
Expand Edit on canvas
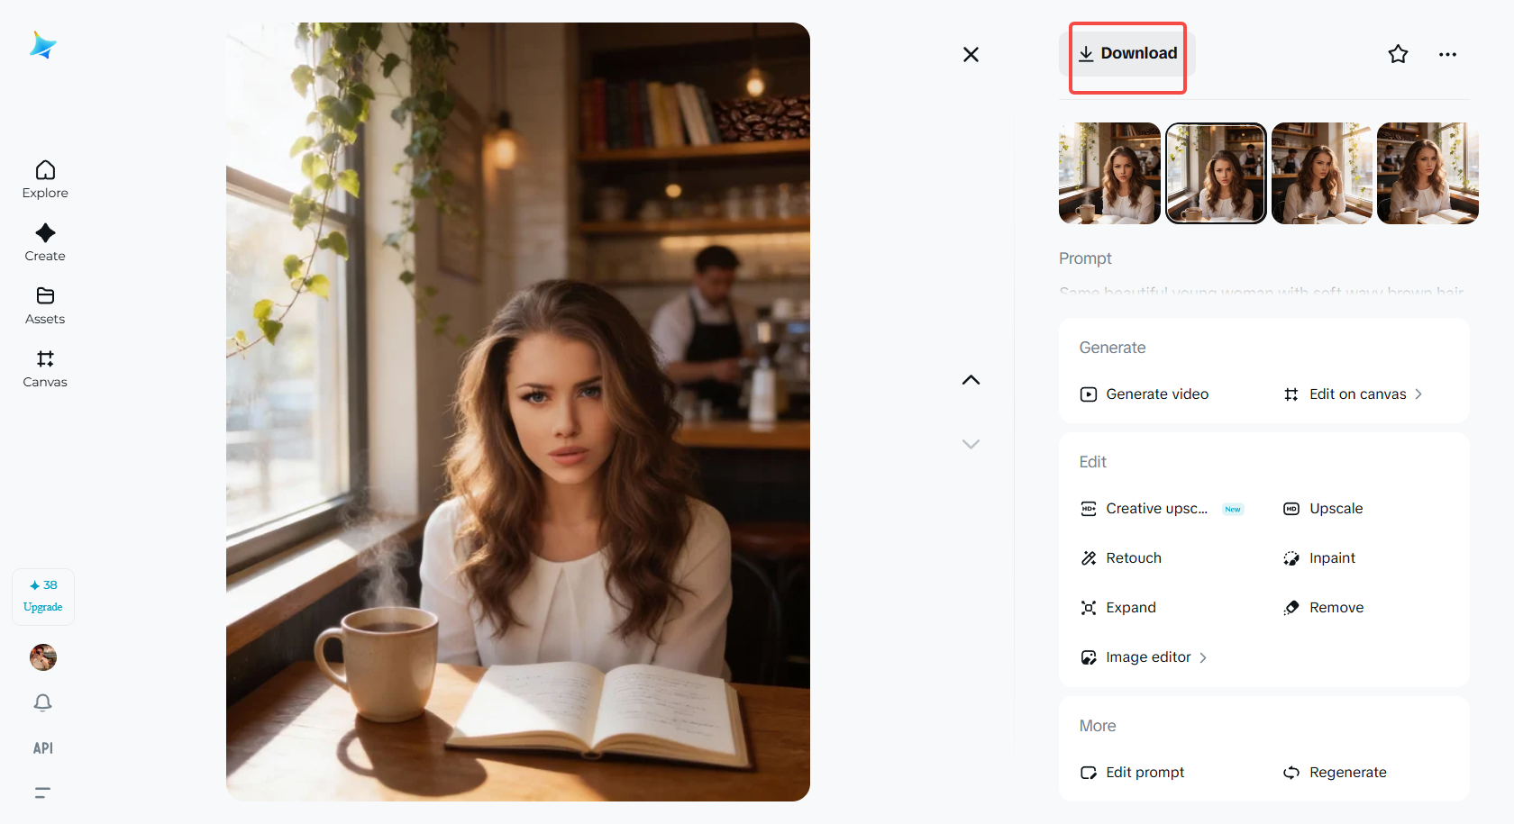pos(1357,394)
